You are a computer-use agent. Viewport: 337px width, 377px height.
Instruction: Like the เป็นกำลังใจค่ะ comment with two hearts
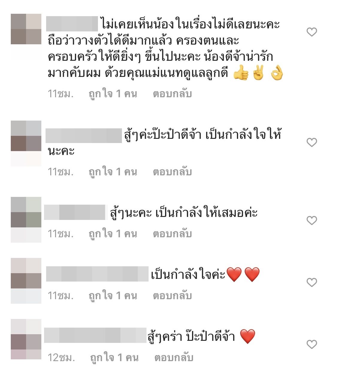312,282
